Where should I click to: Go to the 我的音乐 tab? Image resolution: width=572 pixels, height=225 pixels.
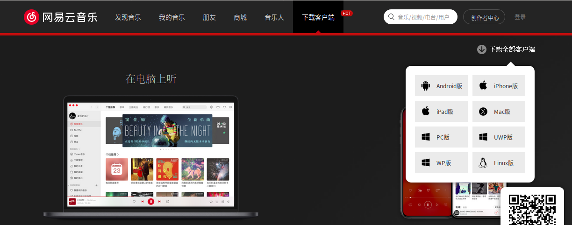tap(172, 17)
